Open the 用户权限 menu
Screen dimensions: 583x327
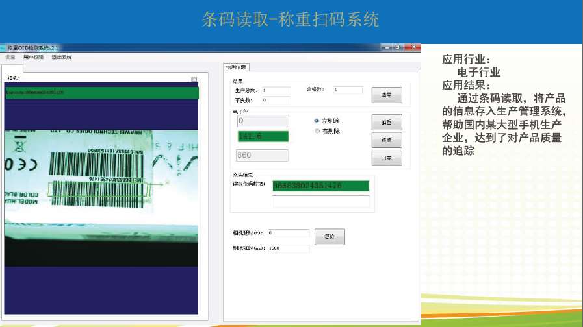pos(33,57)
